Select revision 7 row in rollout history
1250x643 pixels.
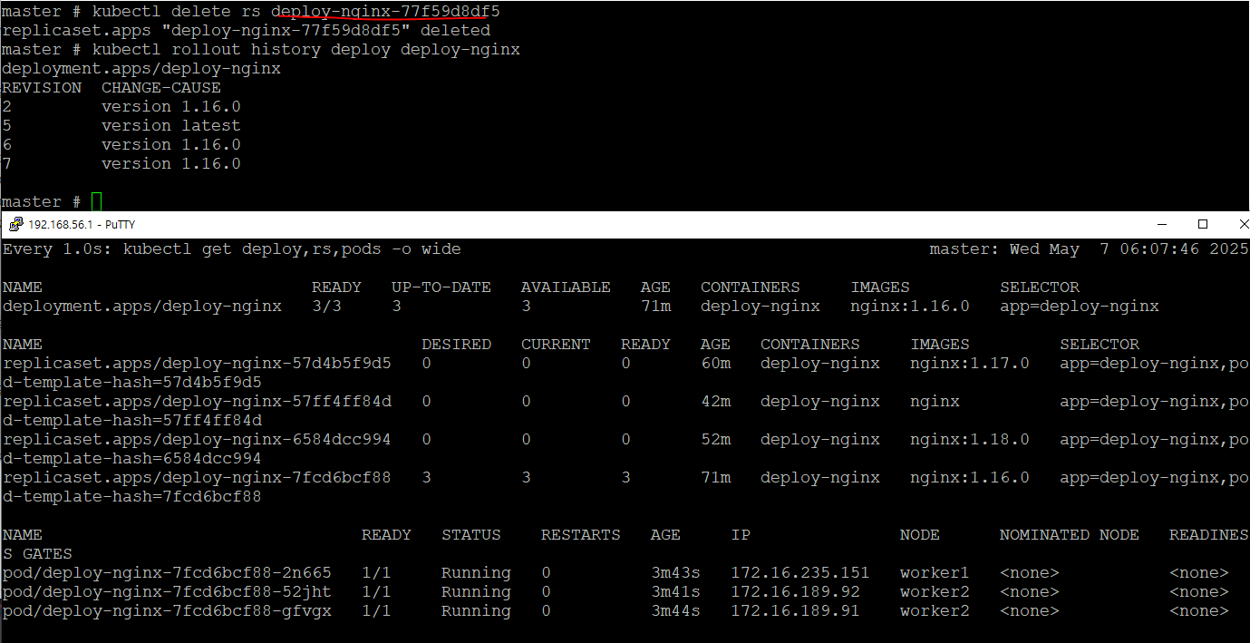pyautogui.click(x=121, y=163)
